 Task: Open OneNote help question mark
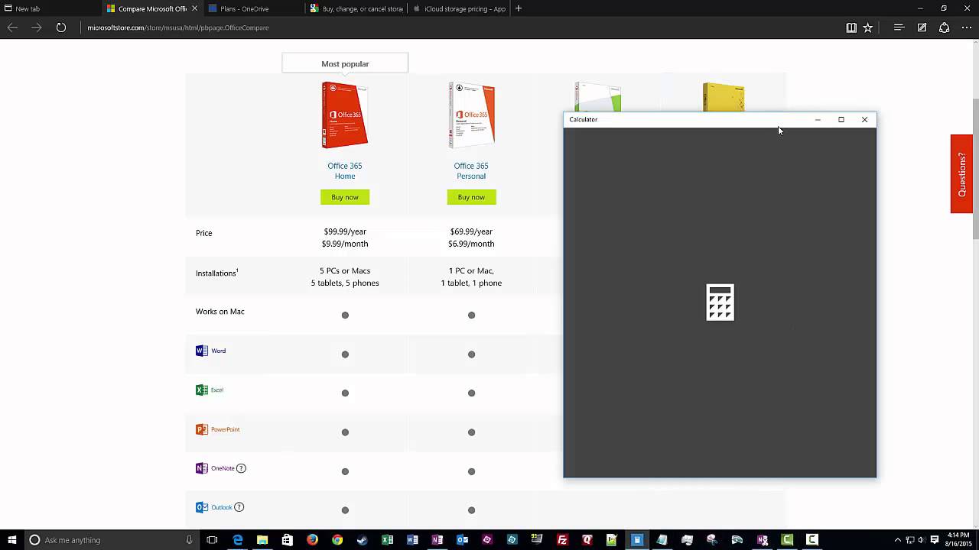click(241, 468)
